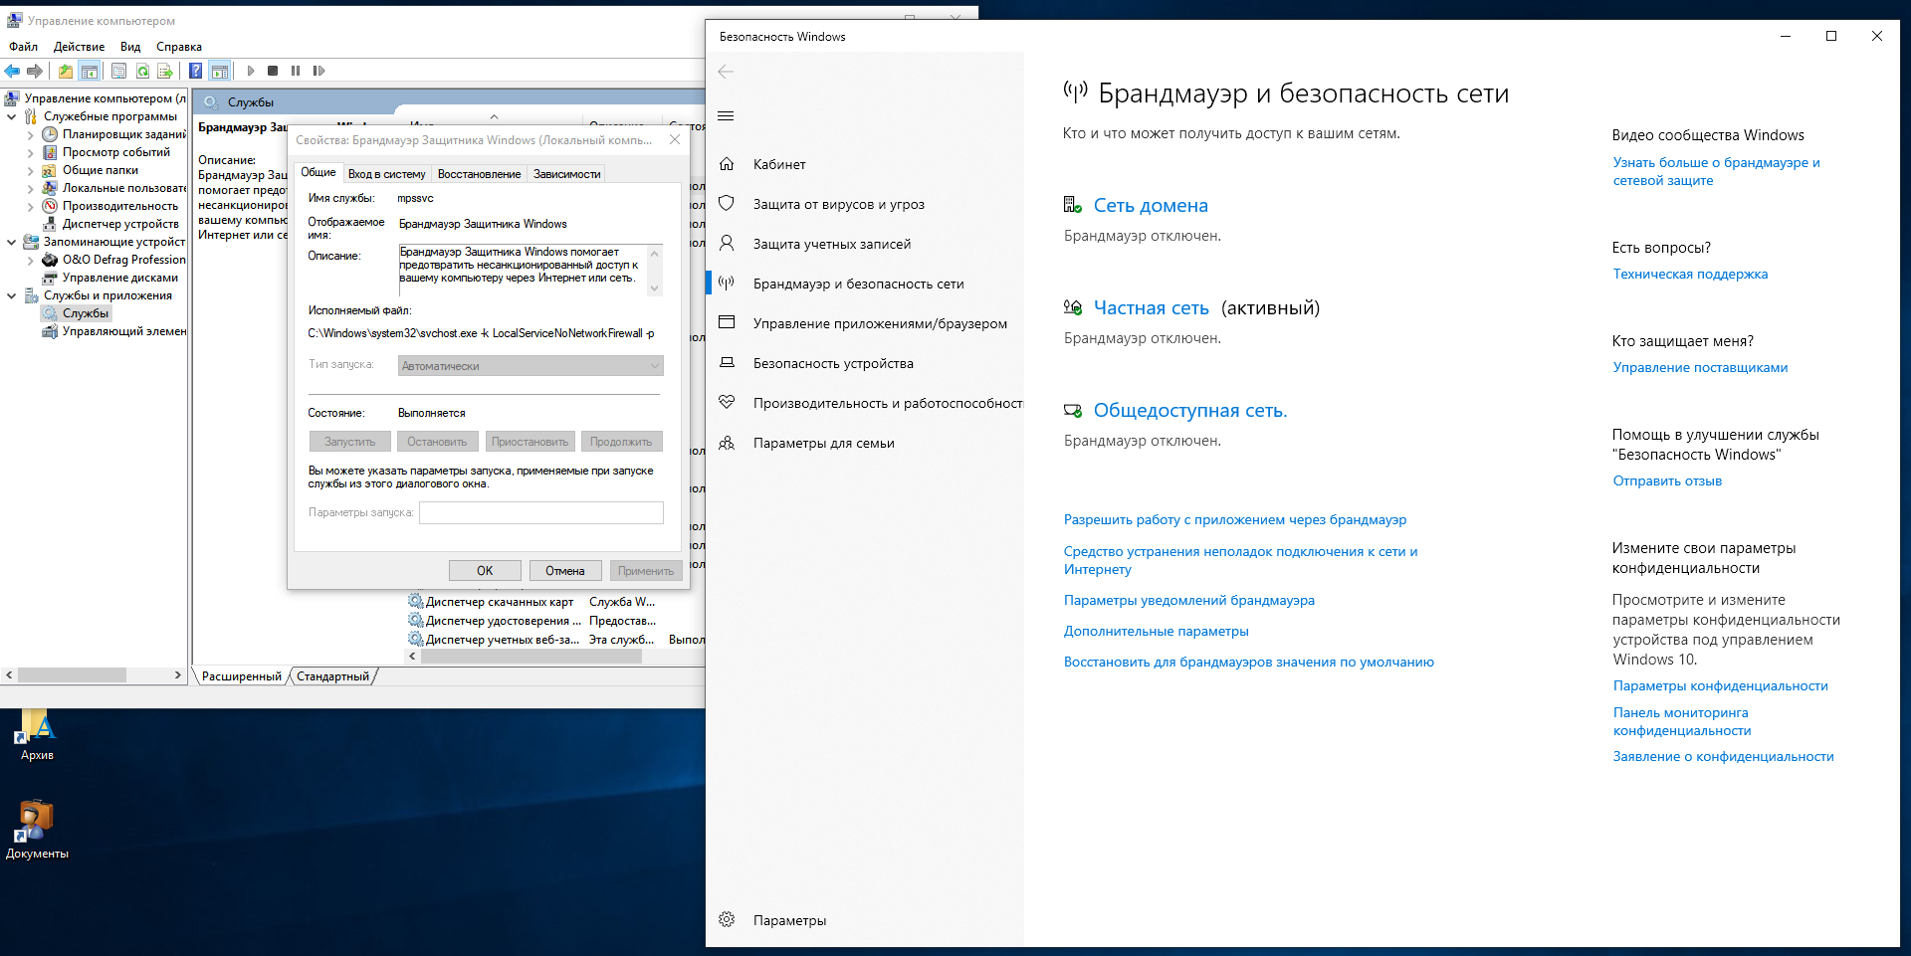This screenshot has height=956, width=1911.
Task: Select Управление дисками icon in tree
Action: [x=50, y=278]
